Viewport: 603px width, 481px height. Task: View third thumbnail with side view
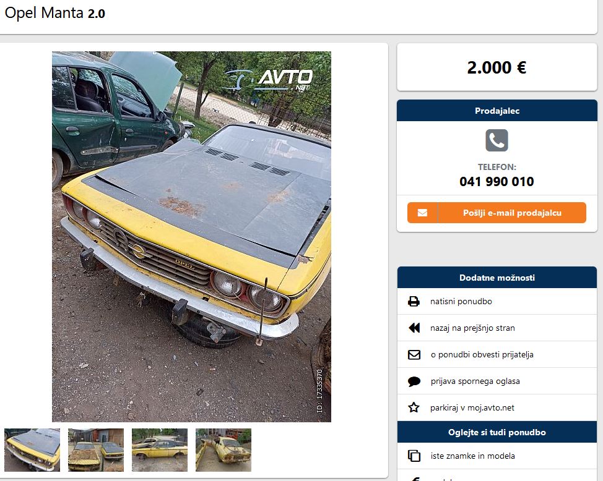160,450
